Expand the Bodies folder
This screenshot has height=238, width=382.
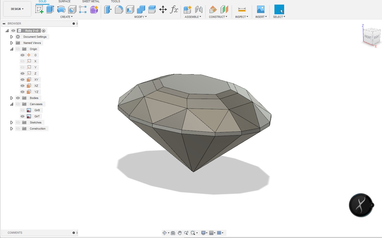click(x=11, y=98)
